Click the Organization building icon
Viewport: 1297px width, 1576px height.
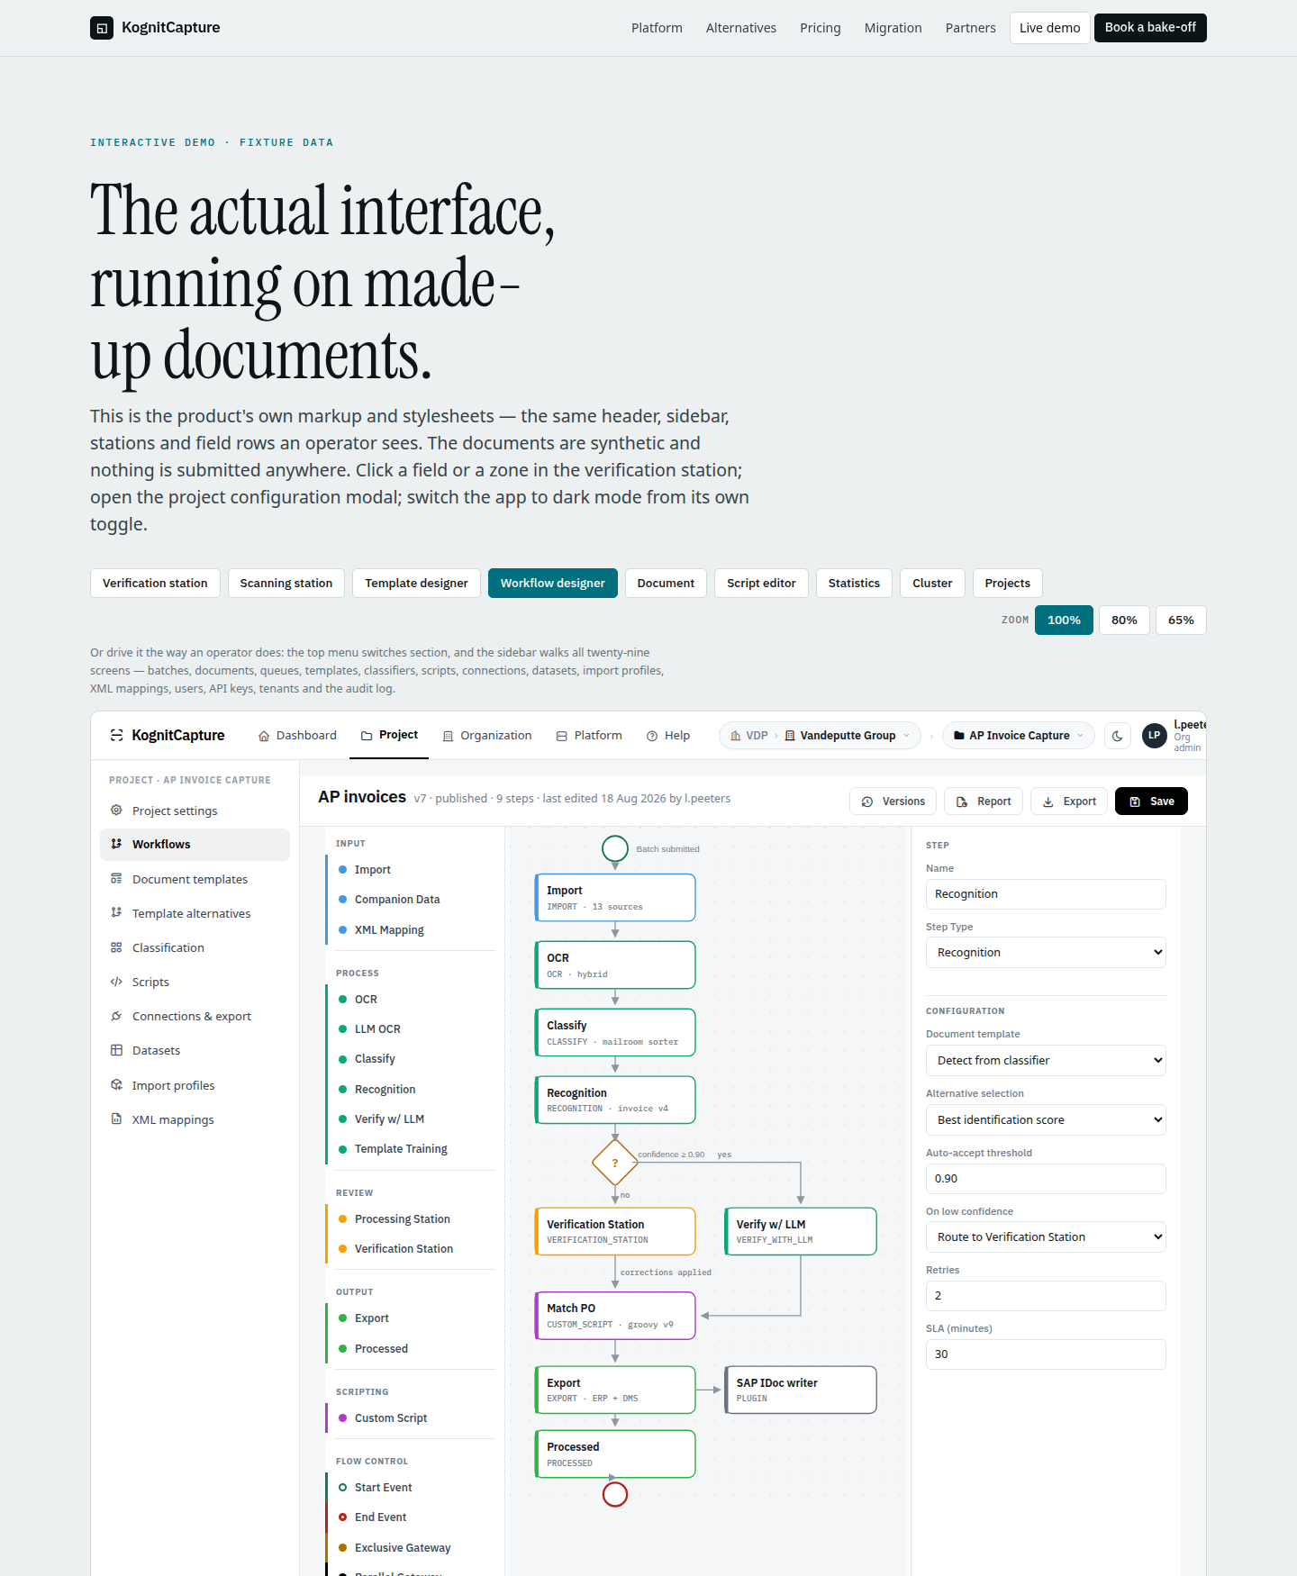coord(448,736)
